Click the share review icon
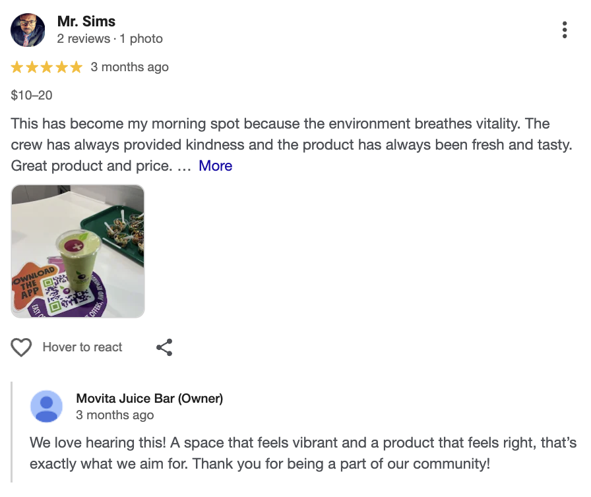This screenshot has width=591, height=497. pyautogui.click(x=164, y=347)
